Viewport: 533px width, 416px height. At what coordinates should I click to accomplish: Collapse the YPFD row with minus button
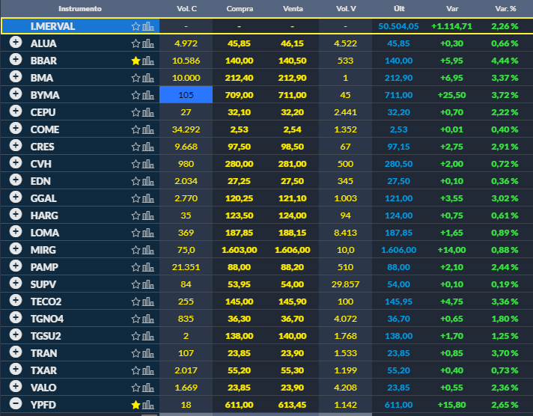[16, 403]
